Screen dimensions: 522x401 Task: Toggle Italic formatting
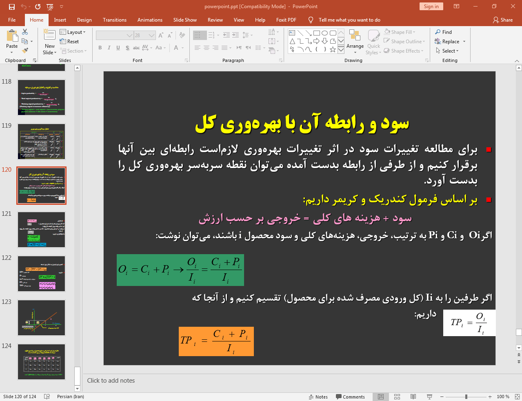109,48
